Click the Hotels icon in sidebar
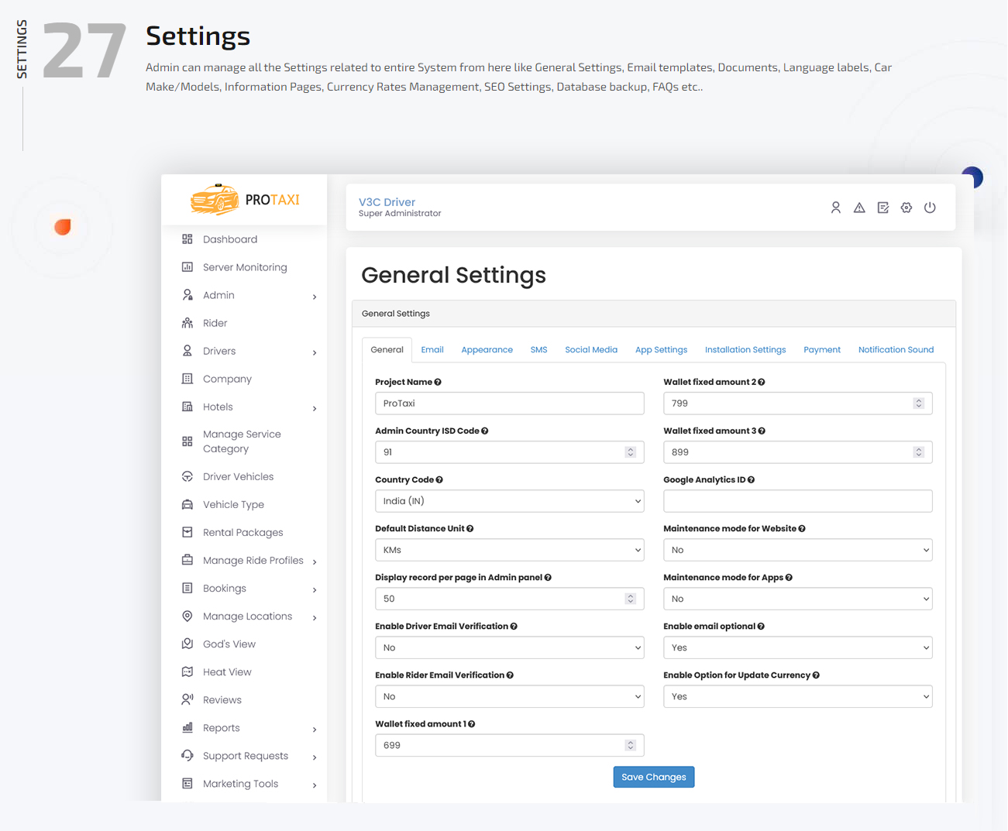Viewport: 1008px width, 831px height. pyautogui.click(x=187, y=407)
